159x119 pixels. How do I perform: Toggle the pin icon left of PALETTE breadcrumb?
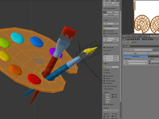pyautogui.click(x=124, y=42)
